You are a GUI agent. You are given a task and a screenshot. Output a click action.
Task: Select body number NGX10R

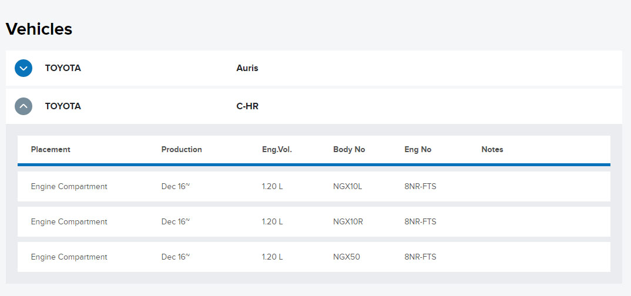[x=348, y=221]
